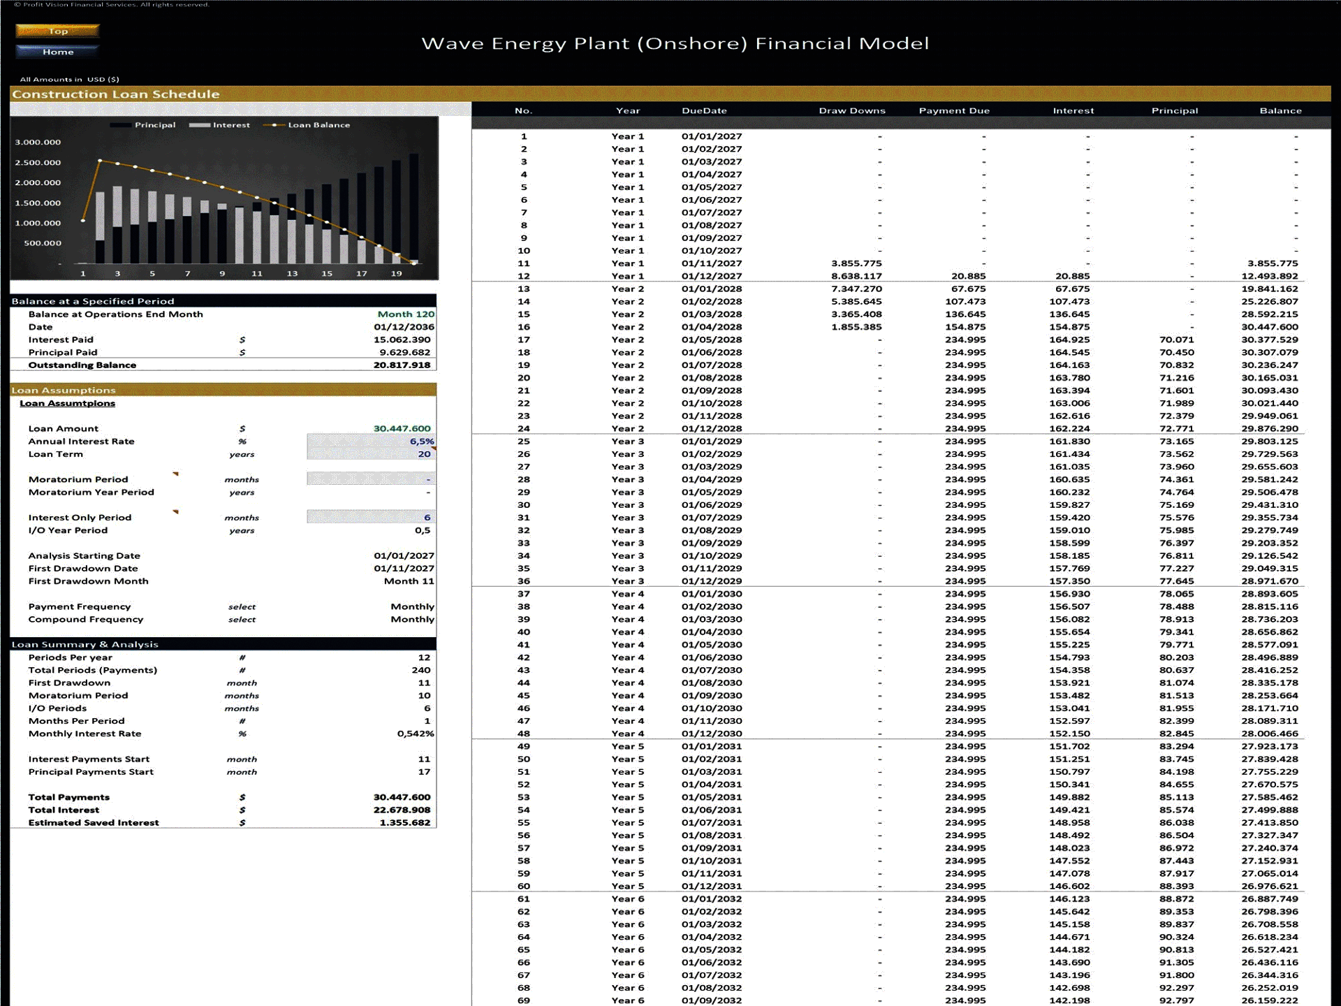Screen dimensions: 1341x1006
Task: Select the Principal Paid value 9.629.682
Action: [x=405, y=352]
